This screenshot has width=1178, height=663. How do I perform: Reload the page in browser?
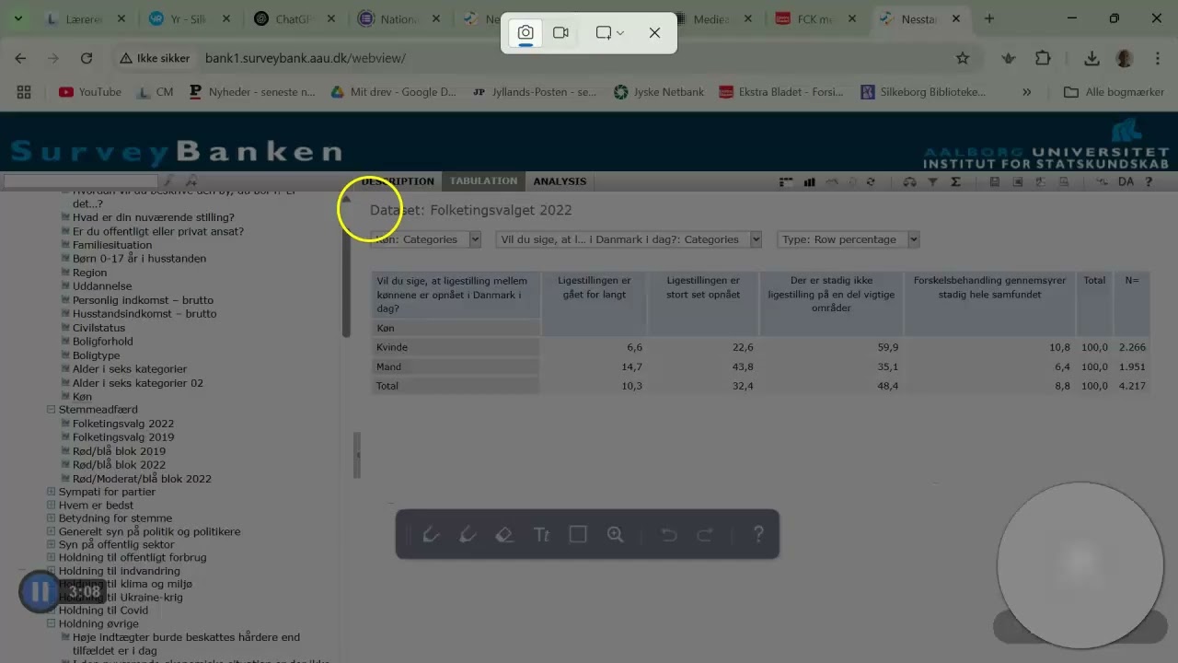coord(87,58)
